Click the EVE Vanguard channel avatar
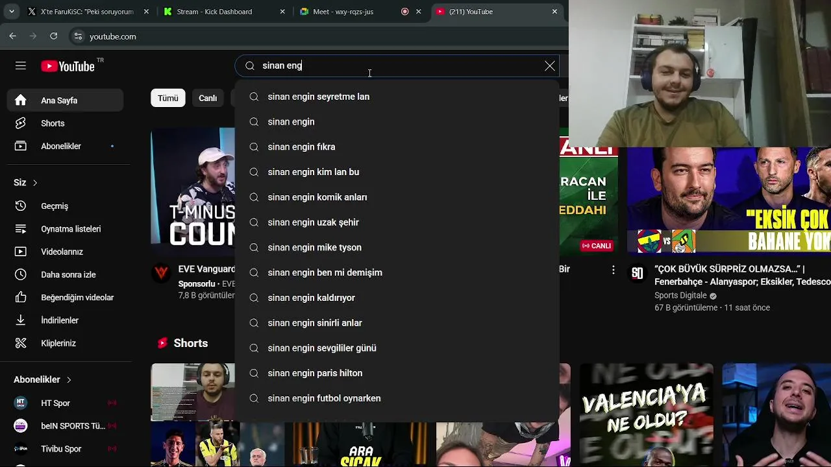Image resolution: width=831 pixels, height=467 pixels. tap(162, 272)
